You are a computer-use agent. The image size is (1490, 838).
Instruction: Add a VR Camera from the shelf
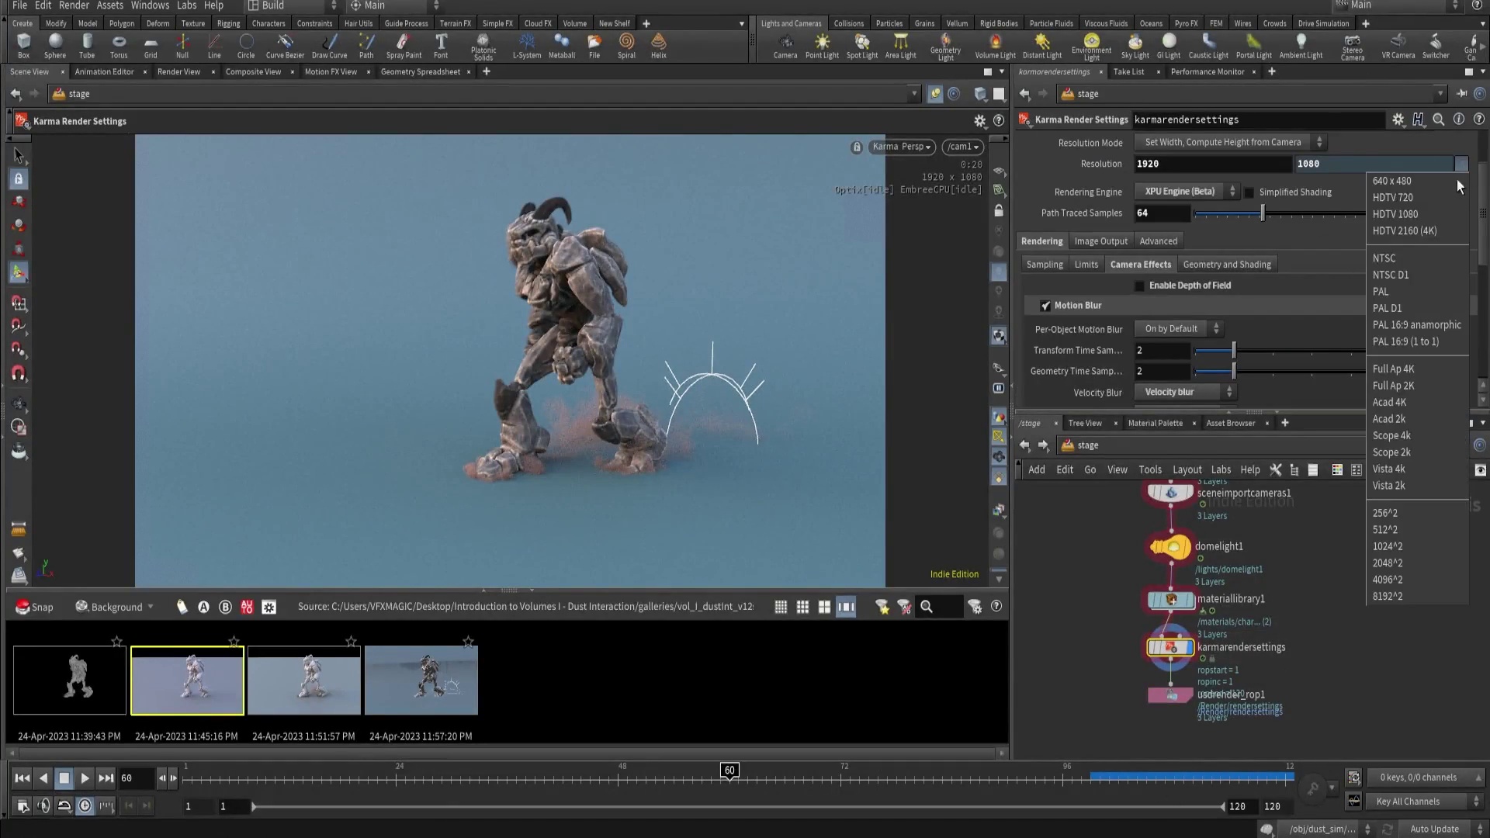tap(1398, 46)
